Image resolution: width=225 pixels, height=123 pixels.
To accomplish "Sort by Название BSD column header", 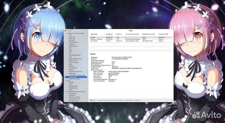I will (163, 34).
